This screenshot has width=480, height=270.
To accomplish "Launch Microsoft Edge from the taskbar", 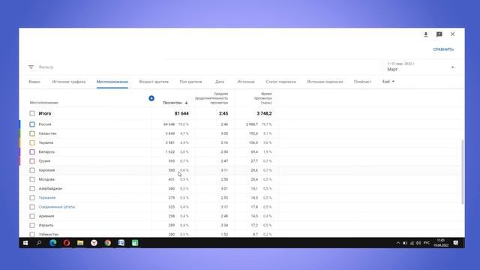I will (x=53, y=243).
